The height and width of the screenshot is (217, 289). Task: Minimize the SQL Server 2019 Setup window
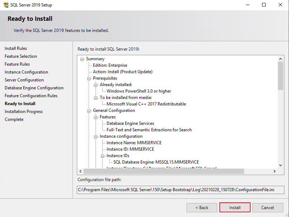point(248,5)
